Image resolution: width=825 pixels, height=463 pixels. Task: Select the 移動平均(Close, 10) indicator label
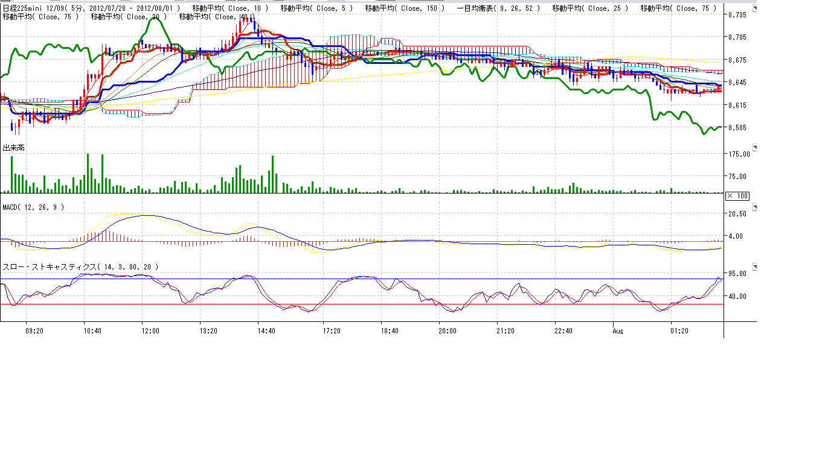231,8
